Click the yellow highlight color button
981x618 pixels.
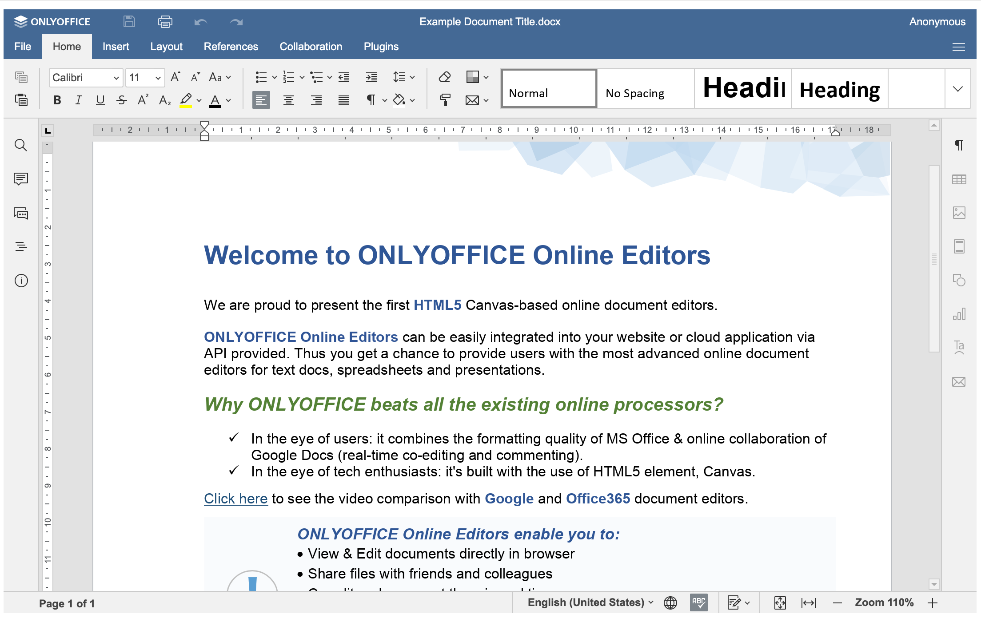click(186, 100)
